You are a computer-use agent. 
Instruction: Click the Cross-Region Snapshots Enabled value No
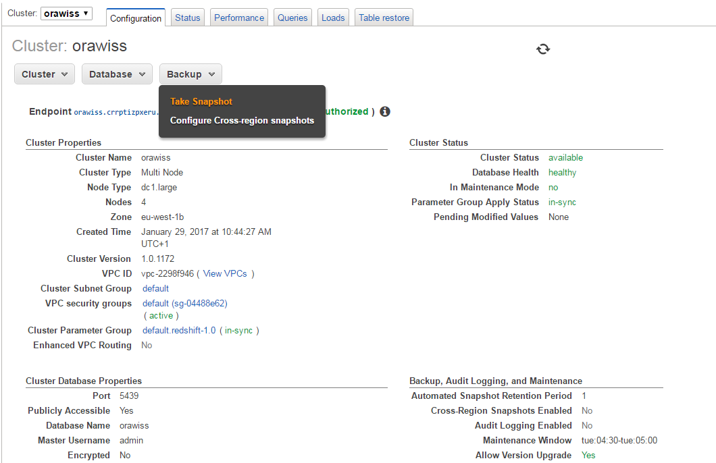click(587, 410)
